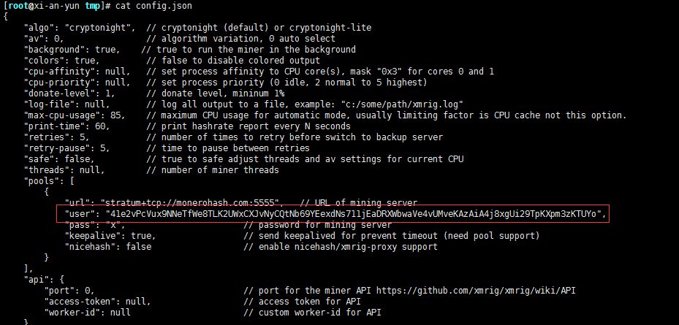
Task: Click the "worker-id": null entry
Action: [x=87, y=312]
